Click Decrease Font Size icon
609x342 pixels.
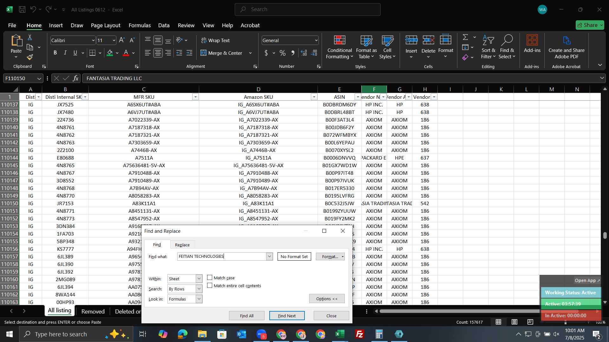click(x=132, y=40)
